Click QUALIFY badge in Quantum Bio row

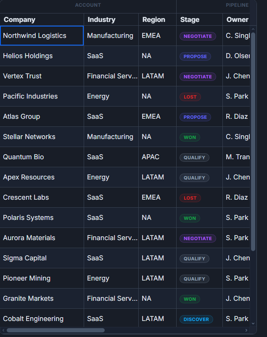[x=194, y=158]
